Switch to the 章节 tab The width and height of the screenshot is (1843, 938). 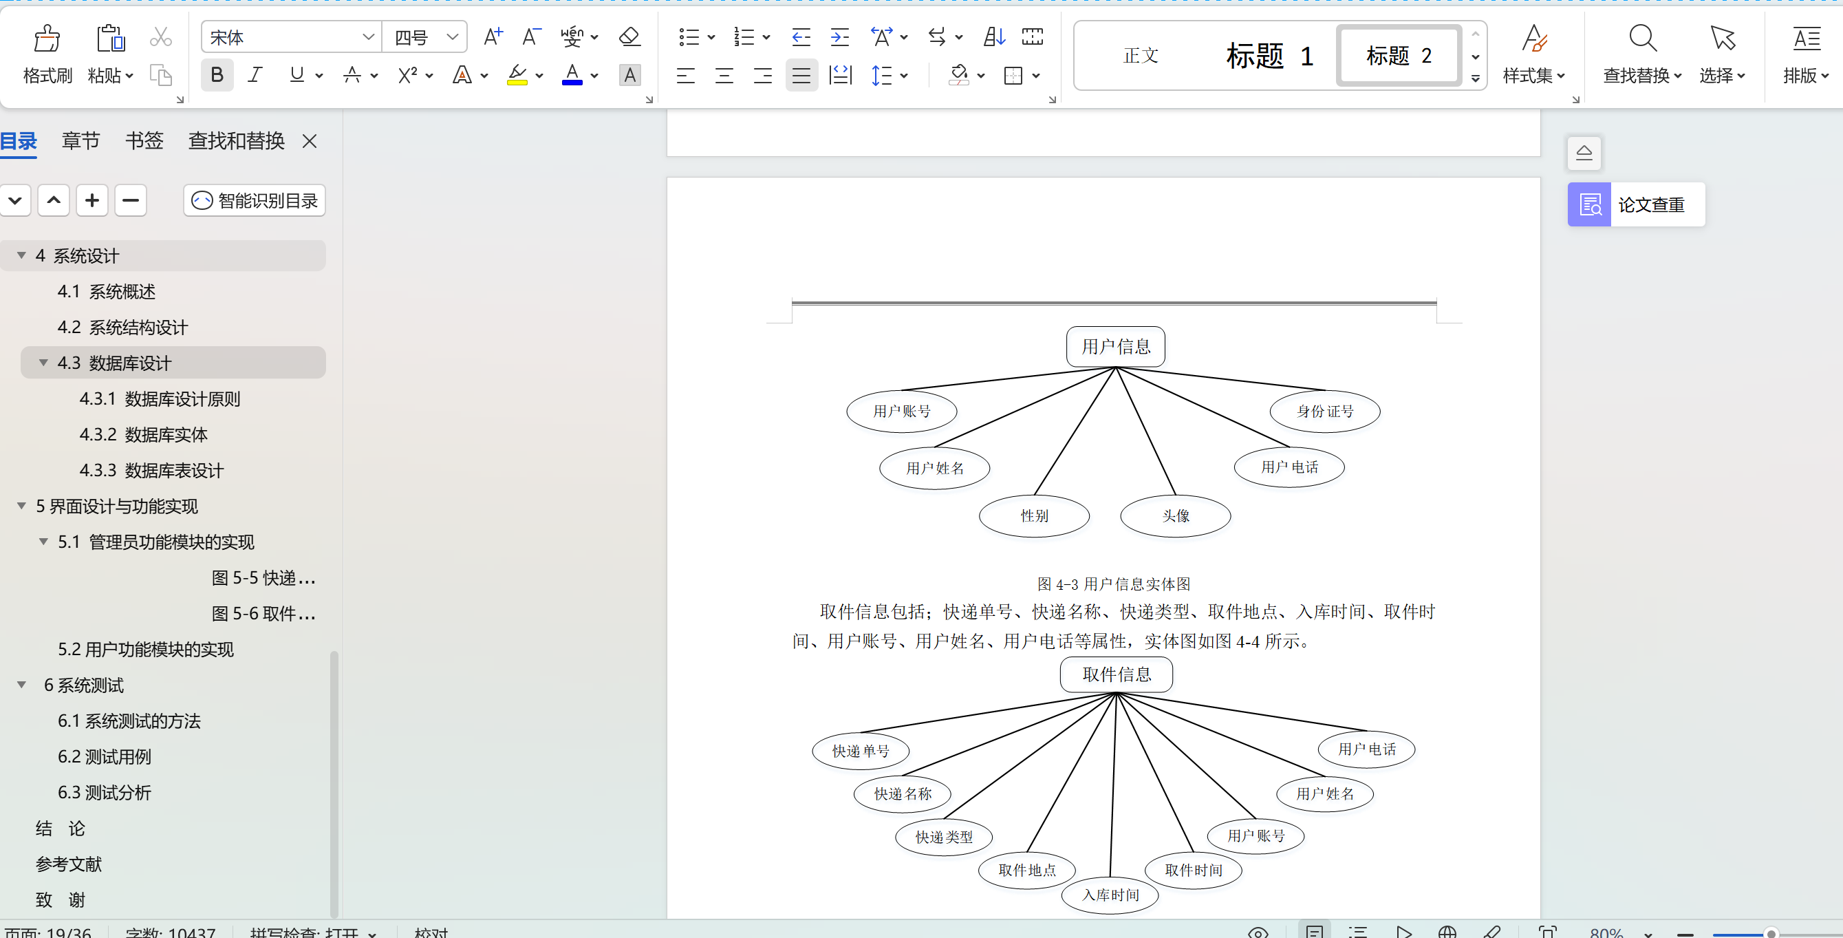80,141
